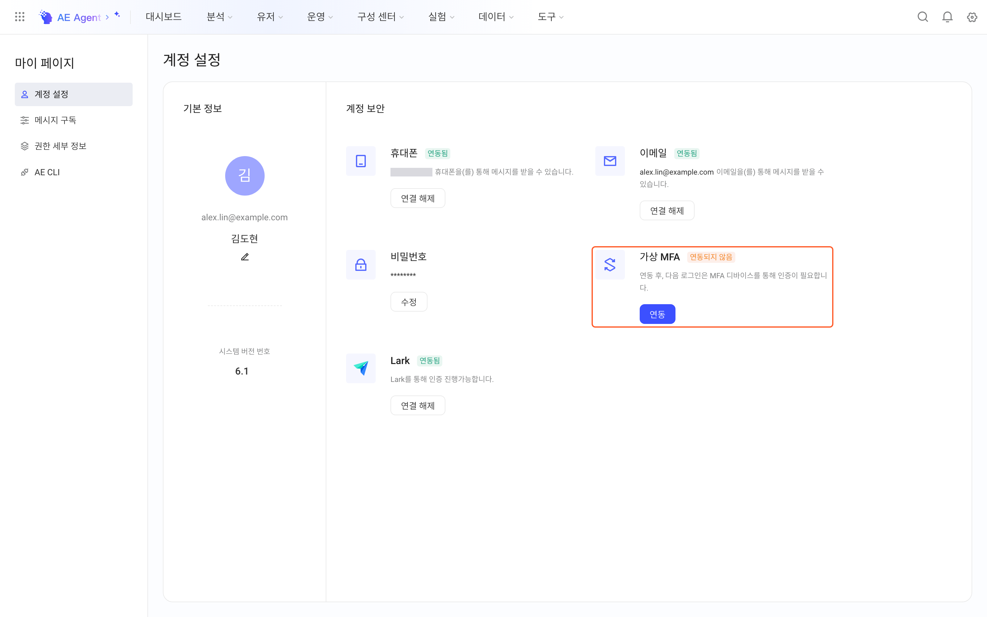Viewport: 987px width, 617px height.
Task: Click the 권한 세부 정보 layers icon
Action: click(24, 146)
